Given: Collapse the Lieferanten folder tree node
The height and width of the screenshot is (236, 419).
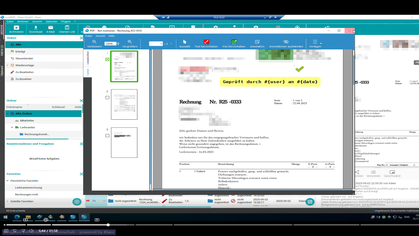Looking at the screenshot, I should (12, 127).
